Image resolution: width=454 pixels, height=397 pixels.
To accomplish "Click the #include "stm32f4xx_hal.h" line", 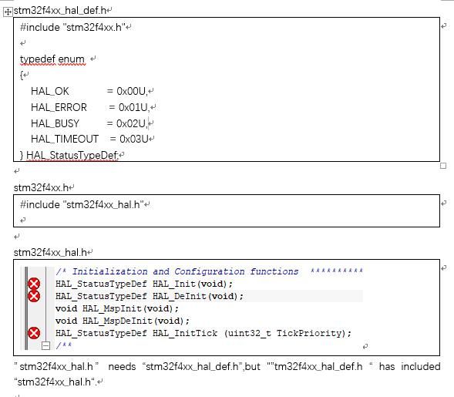I will tap(82, 205).
